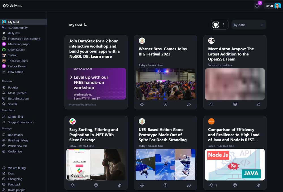Share the Java and NodeJs comparison post

point(258,185)
